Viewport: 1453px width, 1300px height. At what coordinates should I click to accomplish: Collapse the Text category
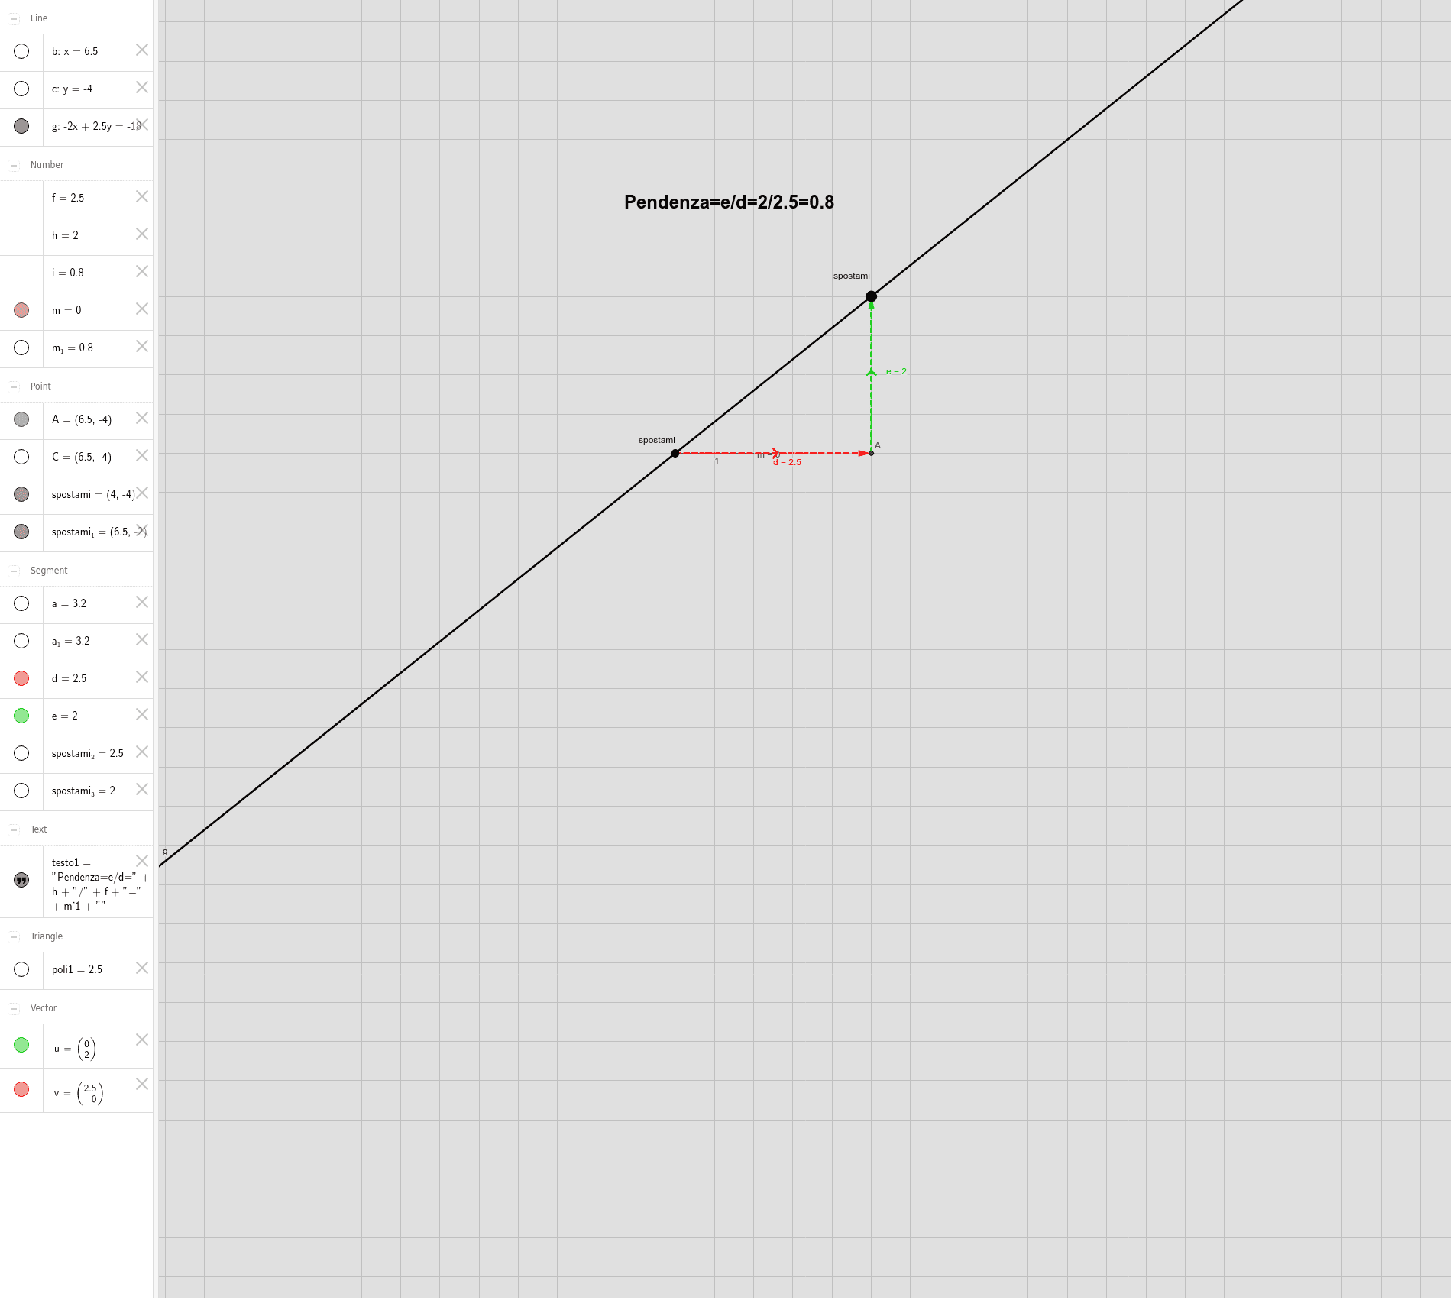[x=14, y=829]
